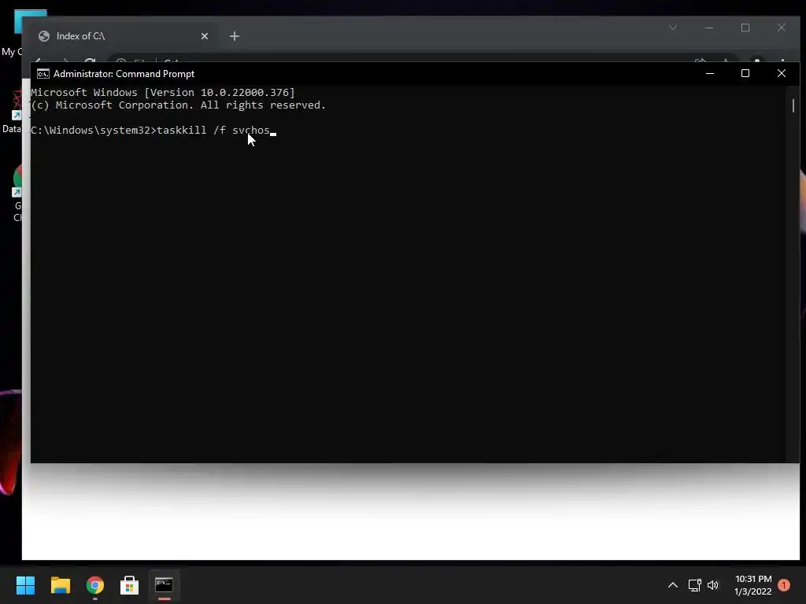806x604 pixels.
Task: Click the 'taskkill /f svchos' command line
Action: click(x=213, y=131)
